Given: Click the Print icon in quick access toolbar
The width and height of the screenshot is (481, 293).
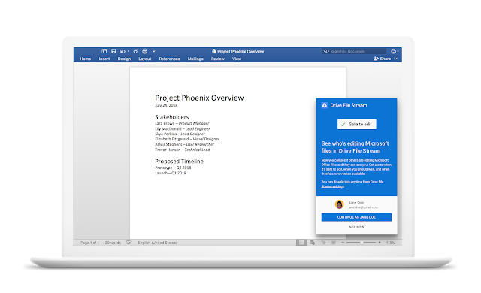Looking at the screenshot, I should [144, 51].
